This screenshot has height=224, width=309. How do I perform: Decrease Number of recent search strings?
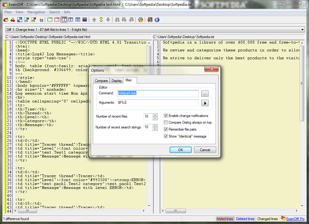(x=155, y=129)
